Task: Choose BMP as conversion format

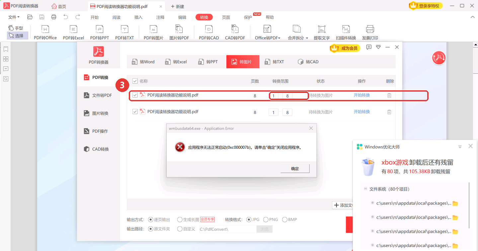Action: [285, 219]
